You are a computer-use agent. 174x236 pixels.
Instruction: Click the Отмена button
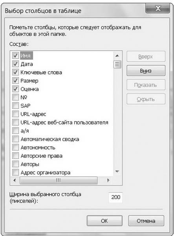click(146, 221)
